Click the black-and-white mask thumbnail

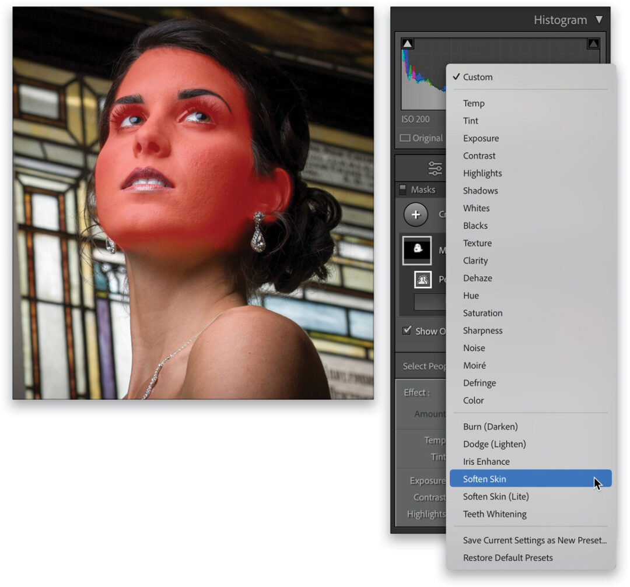(x=417, y=250)
